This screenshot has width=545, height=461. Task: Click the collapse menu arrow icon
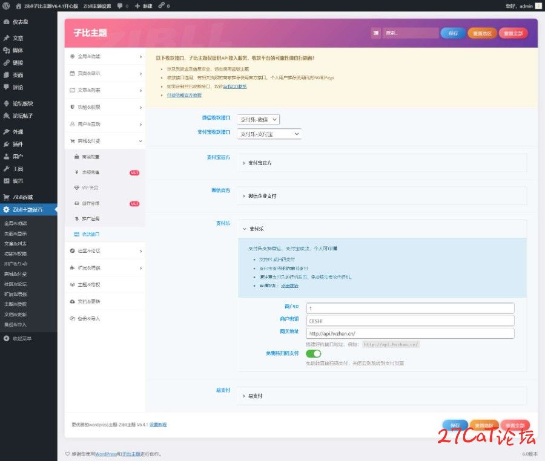(x=6, y=338)
